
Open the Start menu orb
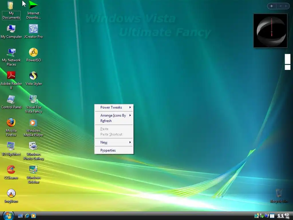pos(8,216)
